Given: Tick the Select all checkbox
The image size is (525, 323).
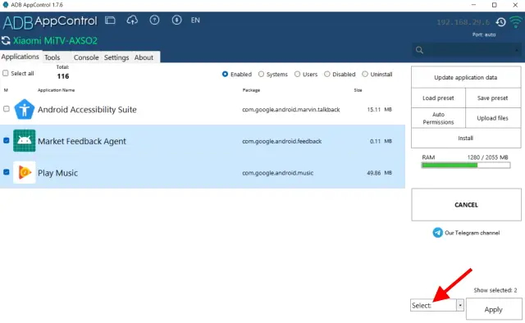Looking at the screenshot, I should [6, 73].
